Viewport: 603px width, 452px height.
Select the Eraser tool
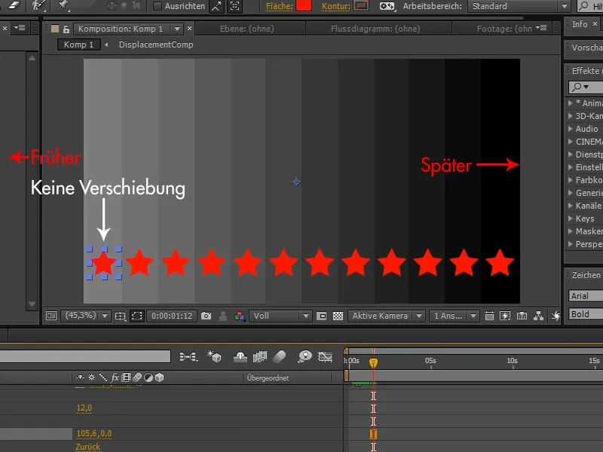coord(14,5)
